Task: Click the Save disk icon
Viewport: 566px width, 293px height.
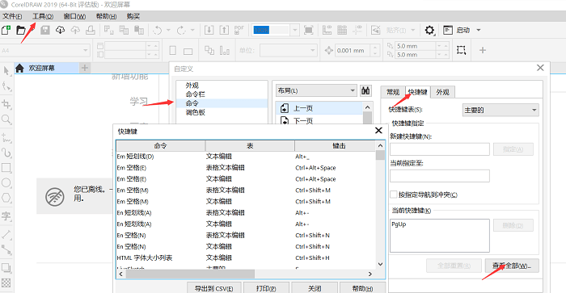Action: pos(45,30)
